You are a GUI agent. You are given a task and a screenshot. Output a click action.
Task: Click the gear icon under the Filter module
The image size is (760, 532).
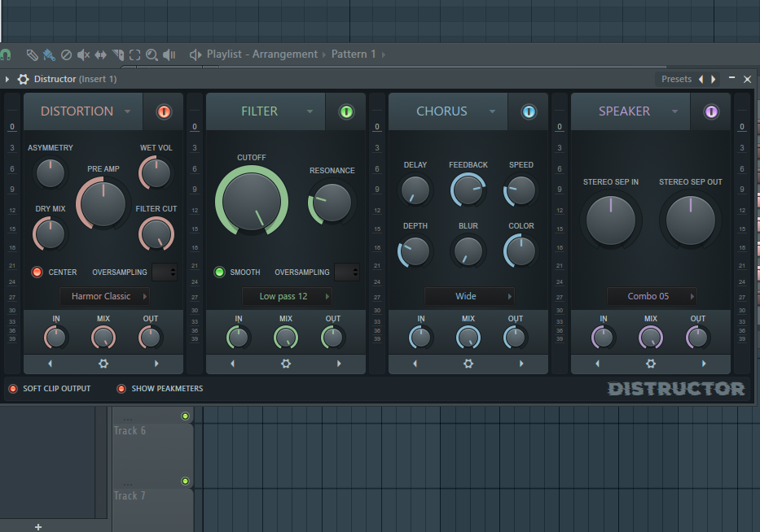pos(286,364)
